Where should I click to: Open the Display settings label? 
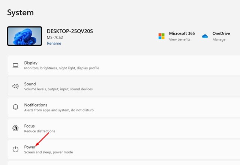click(31, 63)
